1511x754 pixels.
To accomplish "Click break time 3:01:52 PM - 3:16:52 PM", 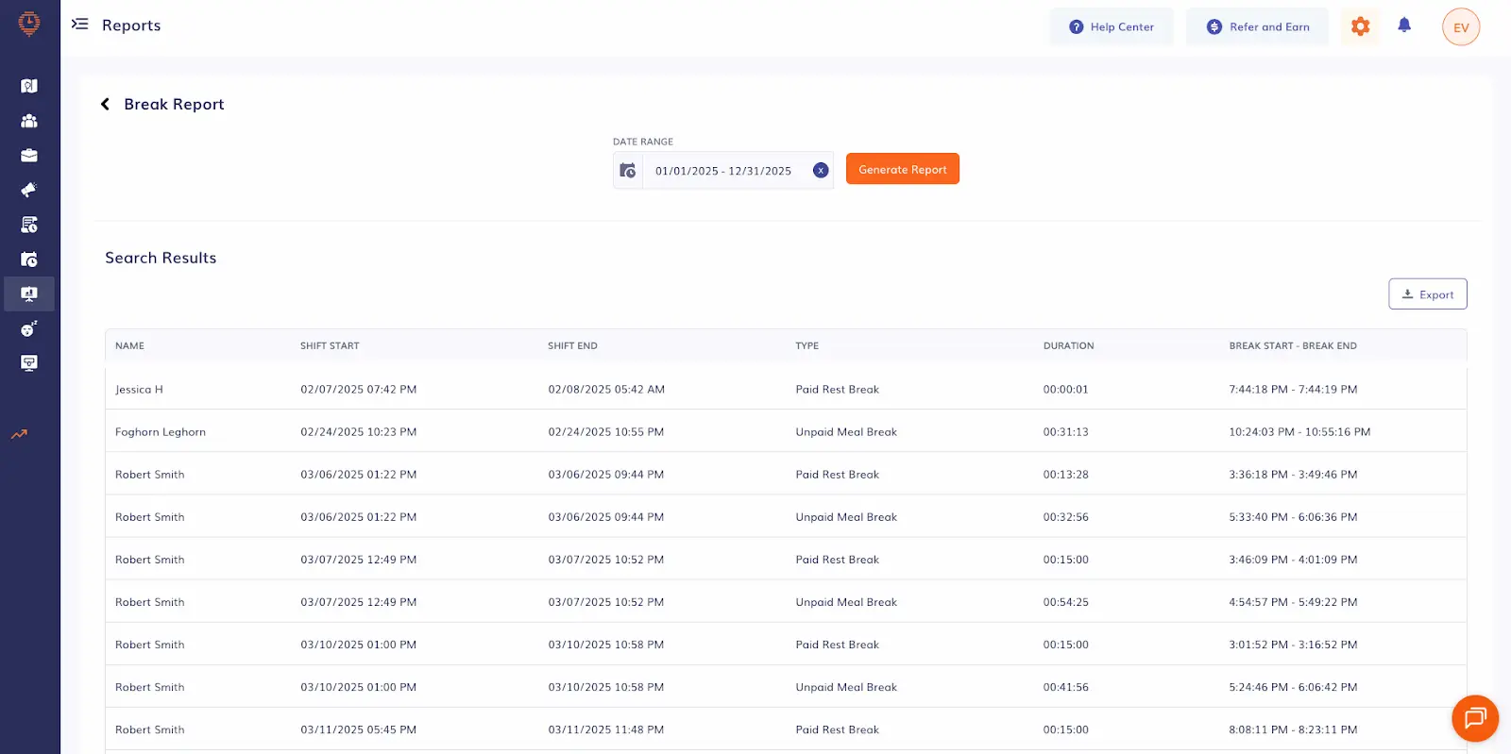I will click(x=1293, y=645).
